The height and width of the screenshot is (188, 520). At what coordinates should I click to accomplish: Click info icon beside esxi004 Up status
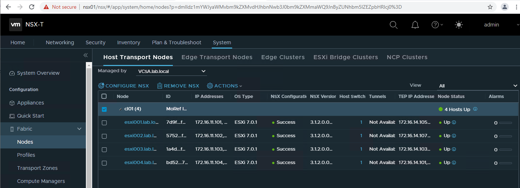(x=454, y=163)
